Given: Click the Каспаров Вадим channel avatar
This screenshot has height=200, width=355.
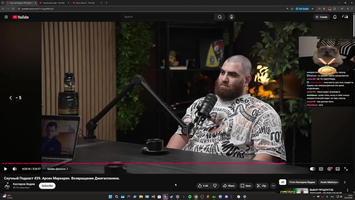Looking at the screenshot, I should [7, 186].
